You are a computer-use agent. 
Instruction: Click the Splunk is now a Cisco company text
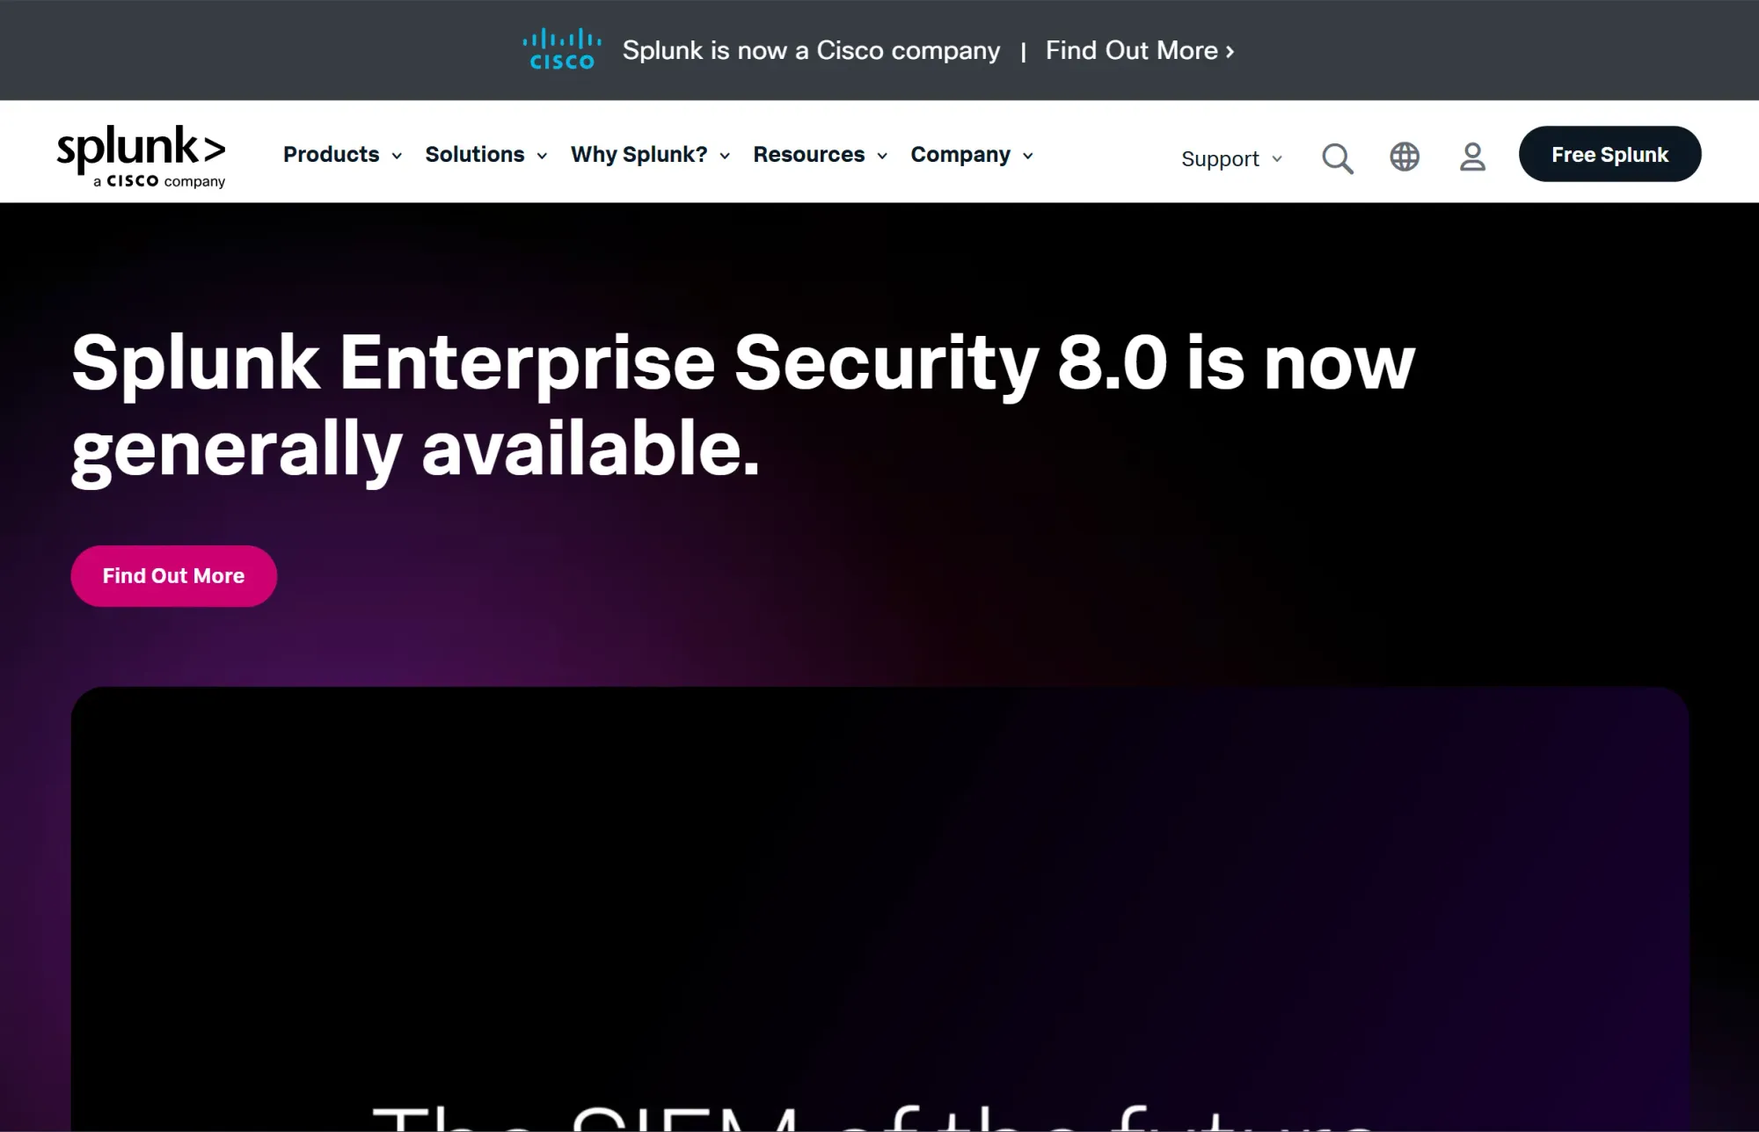pyautogui.click(x=812, y=50)
